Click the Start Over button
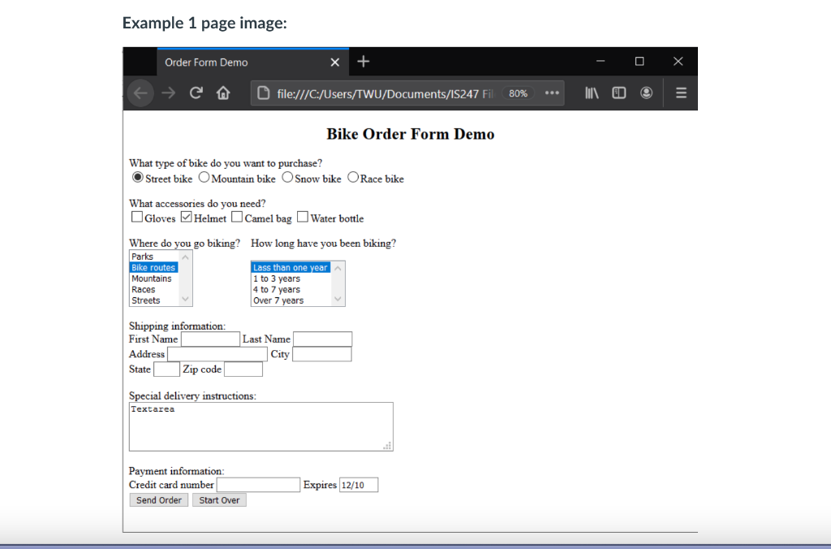Viewport: 831px width, 549px height. (x=219, y=499)
